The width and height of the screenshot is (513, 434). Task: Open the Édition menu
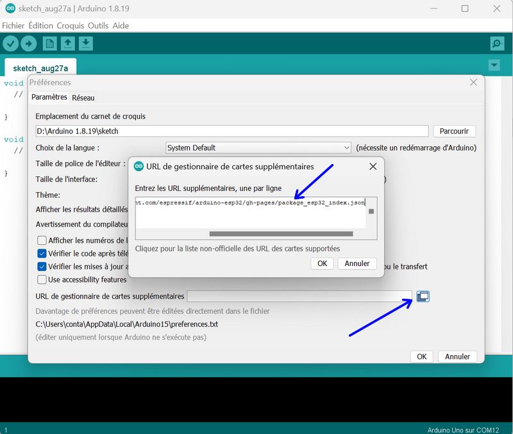click(40, 26)
